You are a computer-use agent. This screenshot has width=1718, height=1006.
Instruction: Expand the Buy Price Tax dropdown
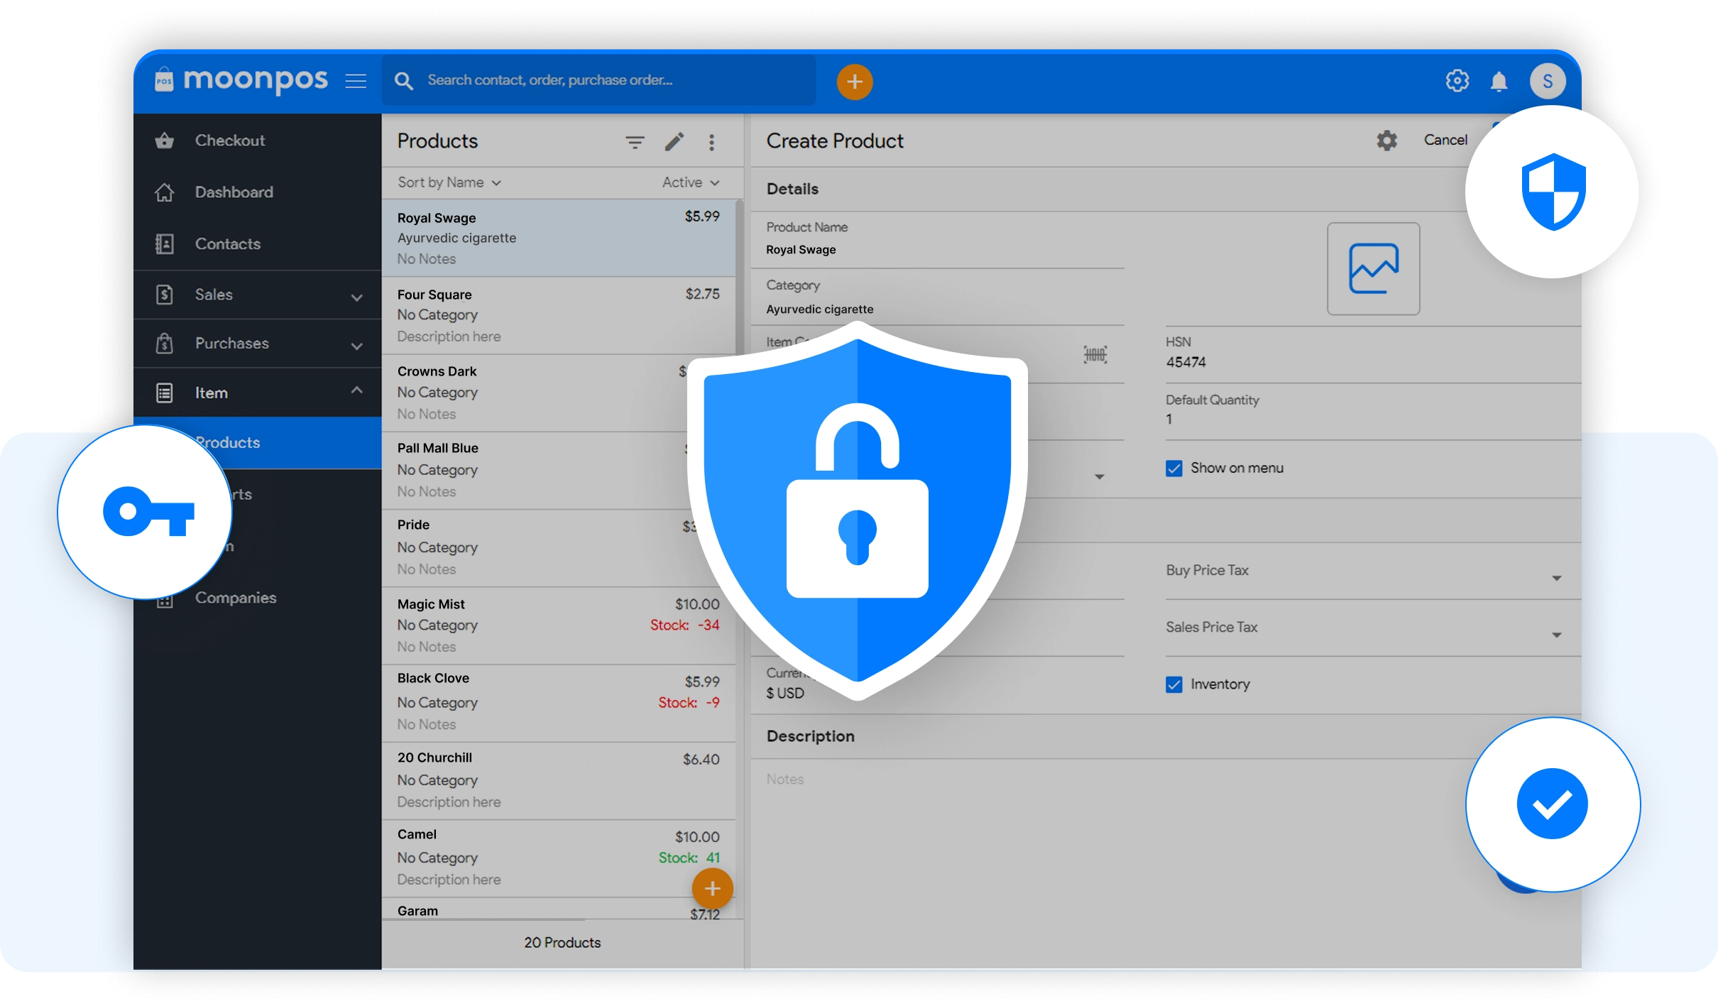tap(1556, 578)
